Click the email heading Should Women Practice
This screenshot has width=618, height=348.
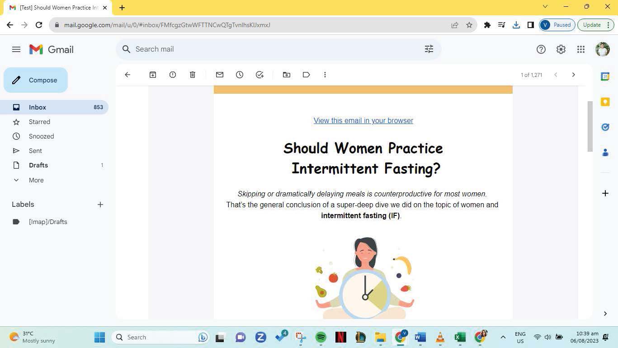tap(363, 148)
